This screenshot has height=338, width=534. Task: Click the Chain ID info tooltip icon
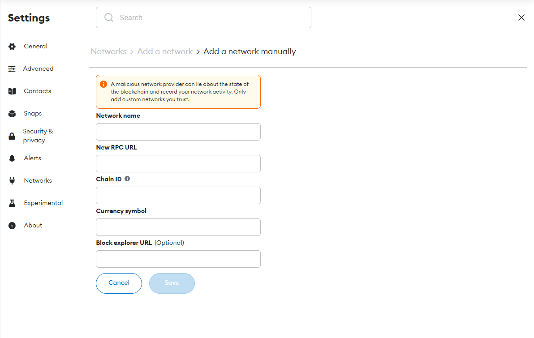click(x=127, y=179)
